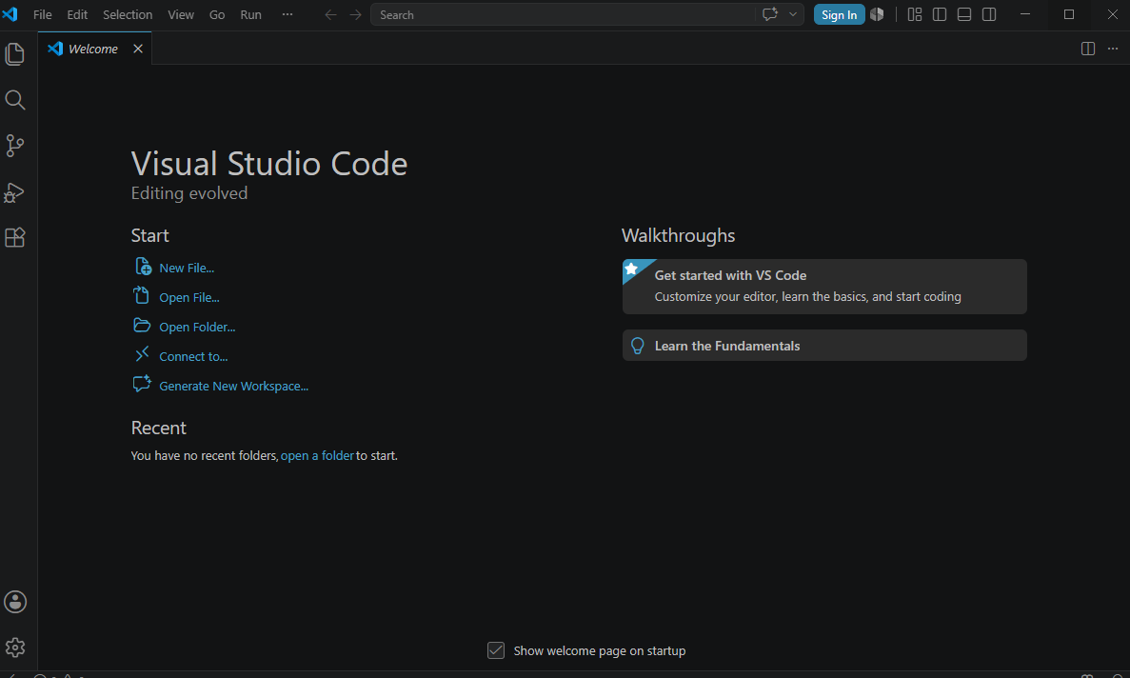Go back with the left arrow
This screenshot has width=1130, height=678.
pos(330,14)
